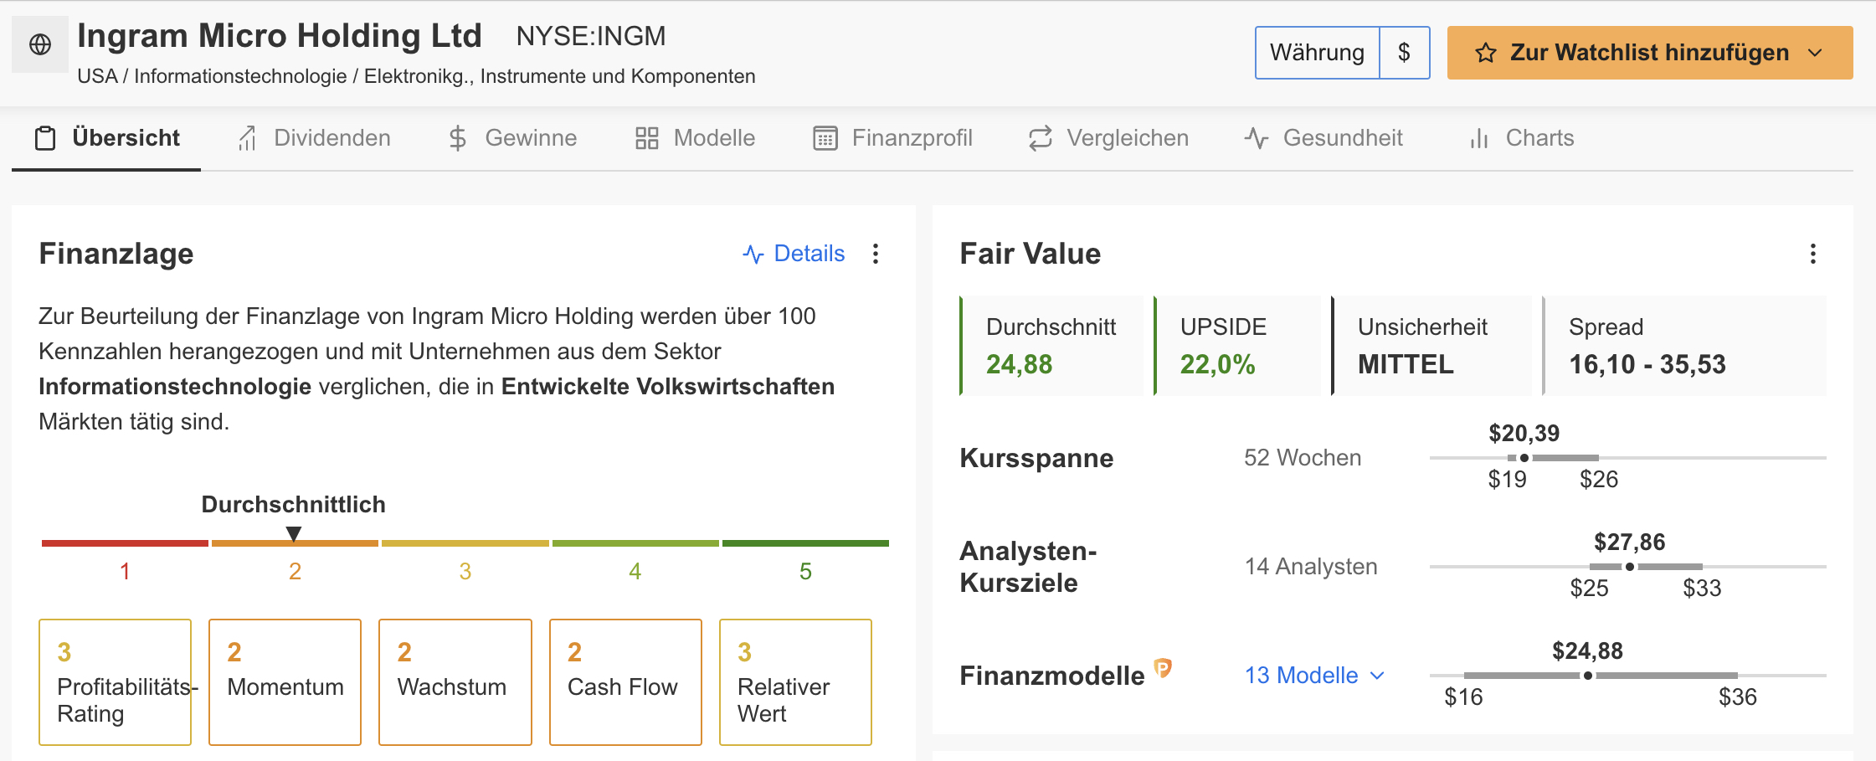The height and width of the screenshot is (761, 1876).
Task: Click rating scale segment 4
Action: [x=635, y=543]
